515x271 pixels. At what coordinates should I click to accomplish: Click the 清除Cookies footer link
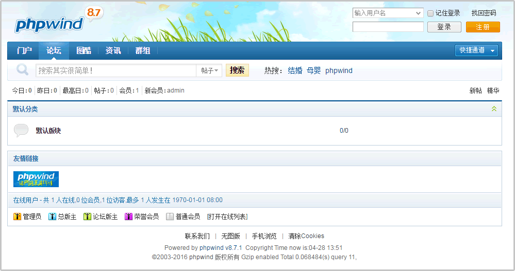click(306, 236)
